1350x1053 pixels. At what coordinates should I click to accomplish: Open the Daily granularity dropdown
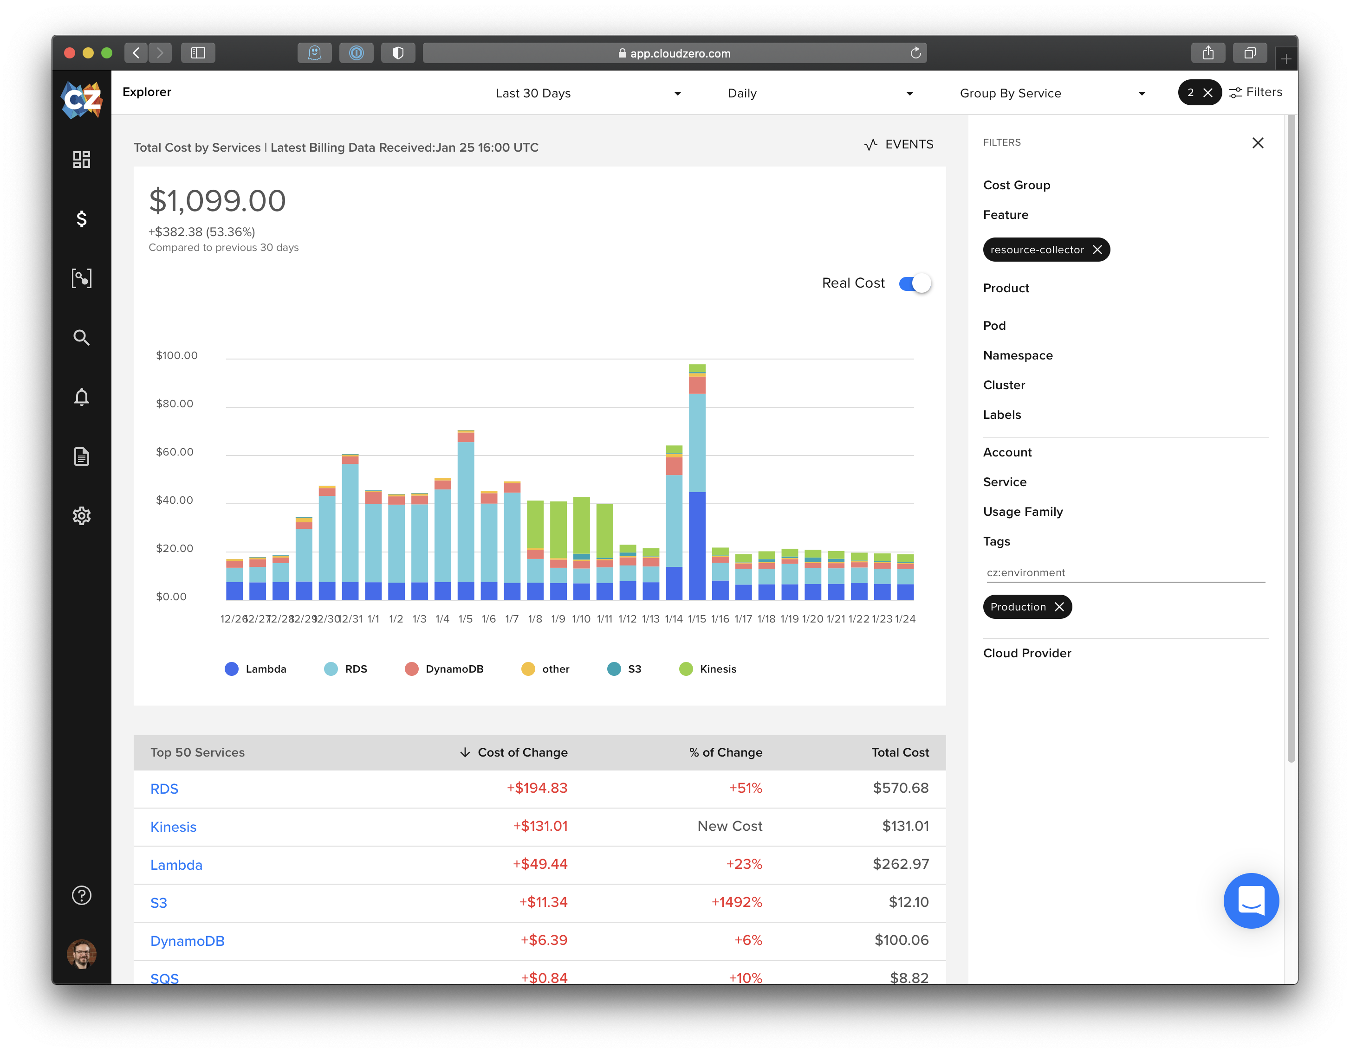(820, 93)
